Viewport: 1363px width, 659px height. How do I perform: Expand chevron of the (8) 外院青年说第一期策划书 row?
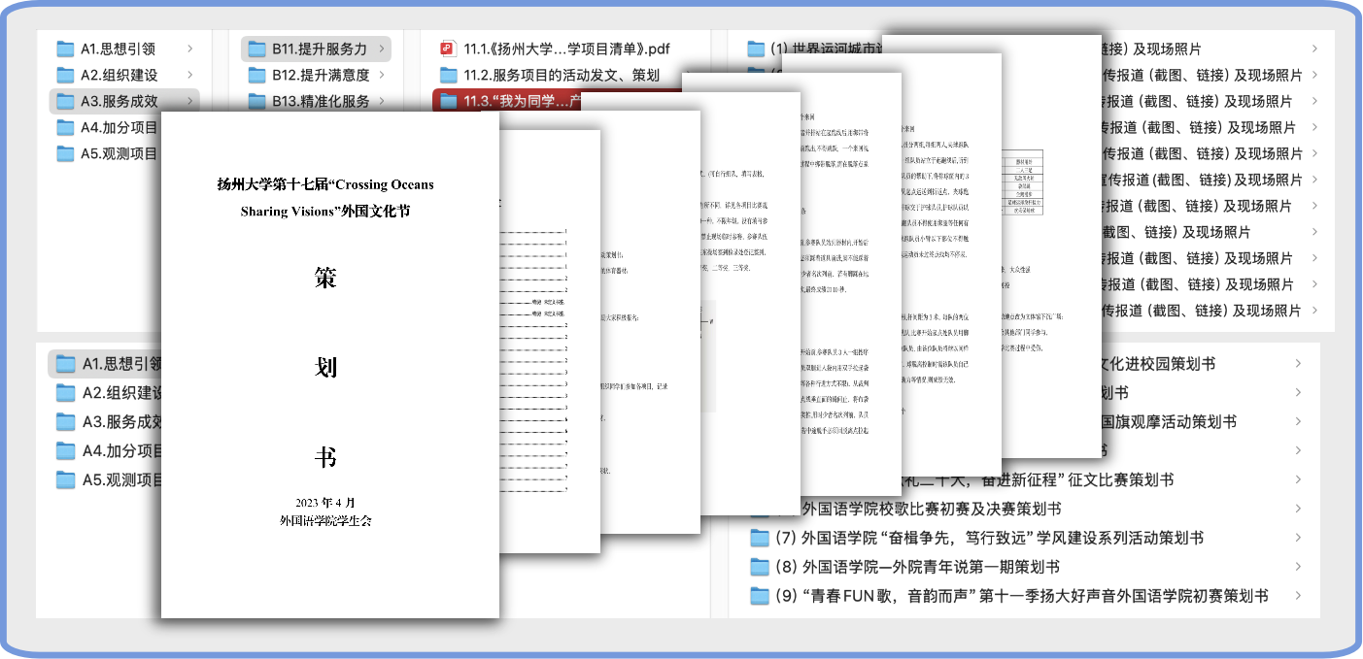pos(1299,567)
